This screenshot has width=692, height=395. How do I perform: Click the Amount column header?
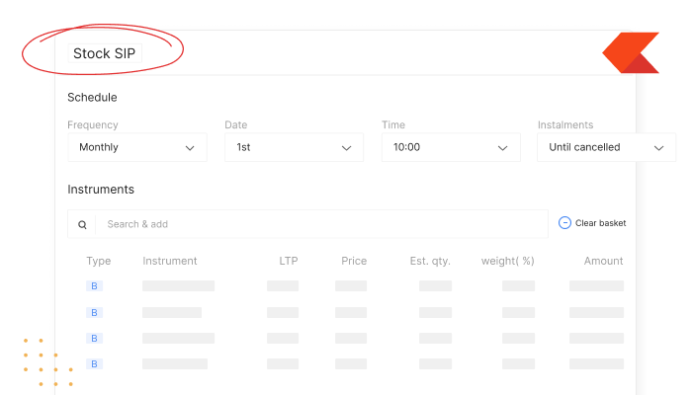[x=603, y=261]
